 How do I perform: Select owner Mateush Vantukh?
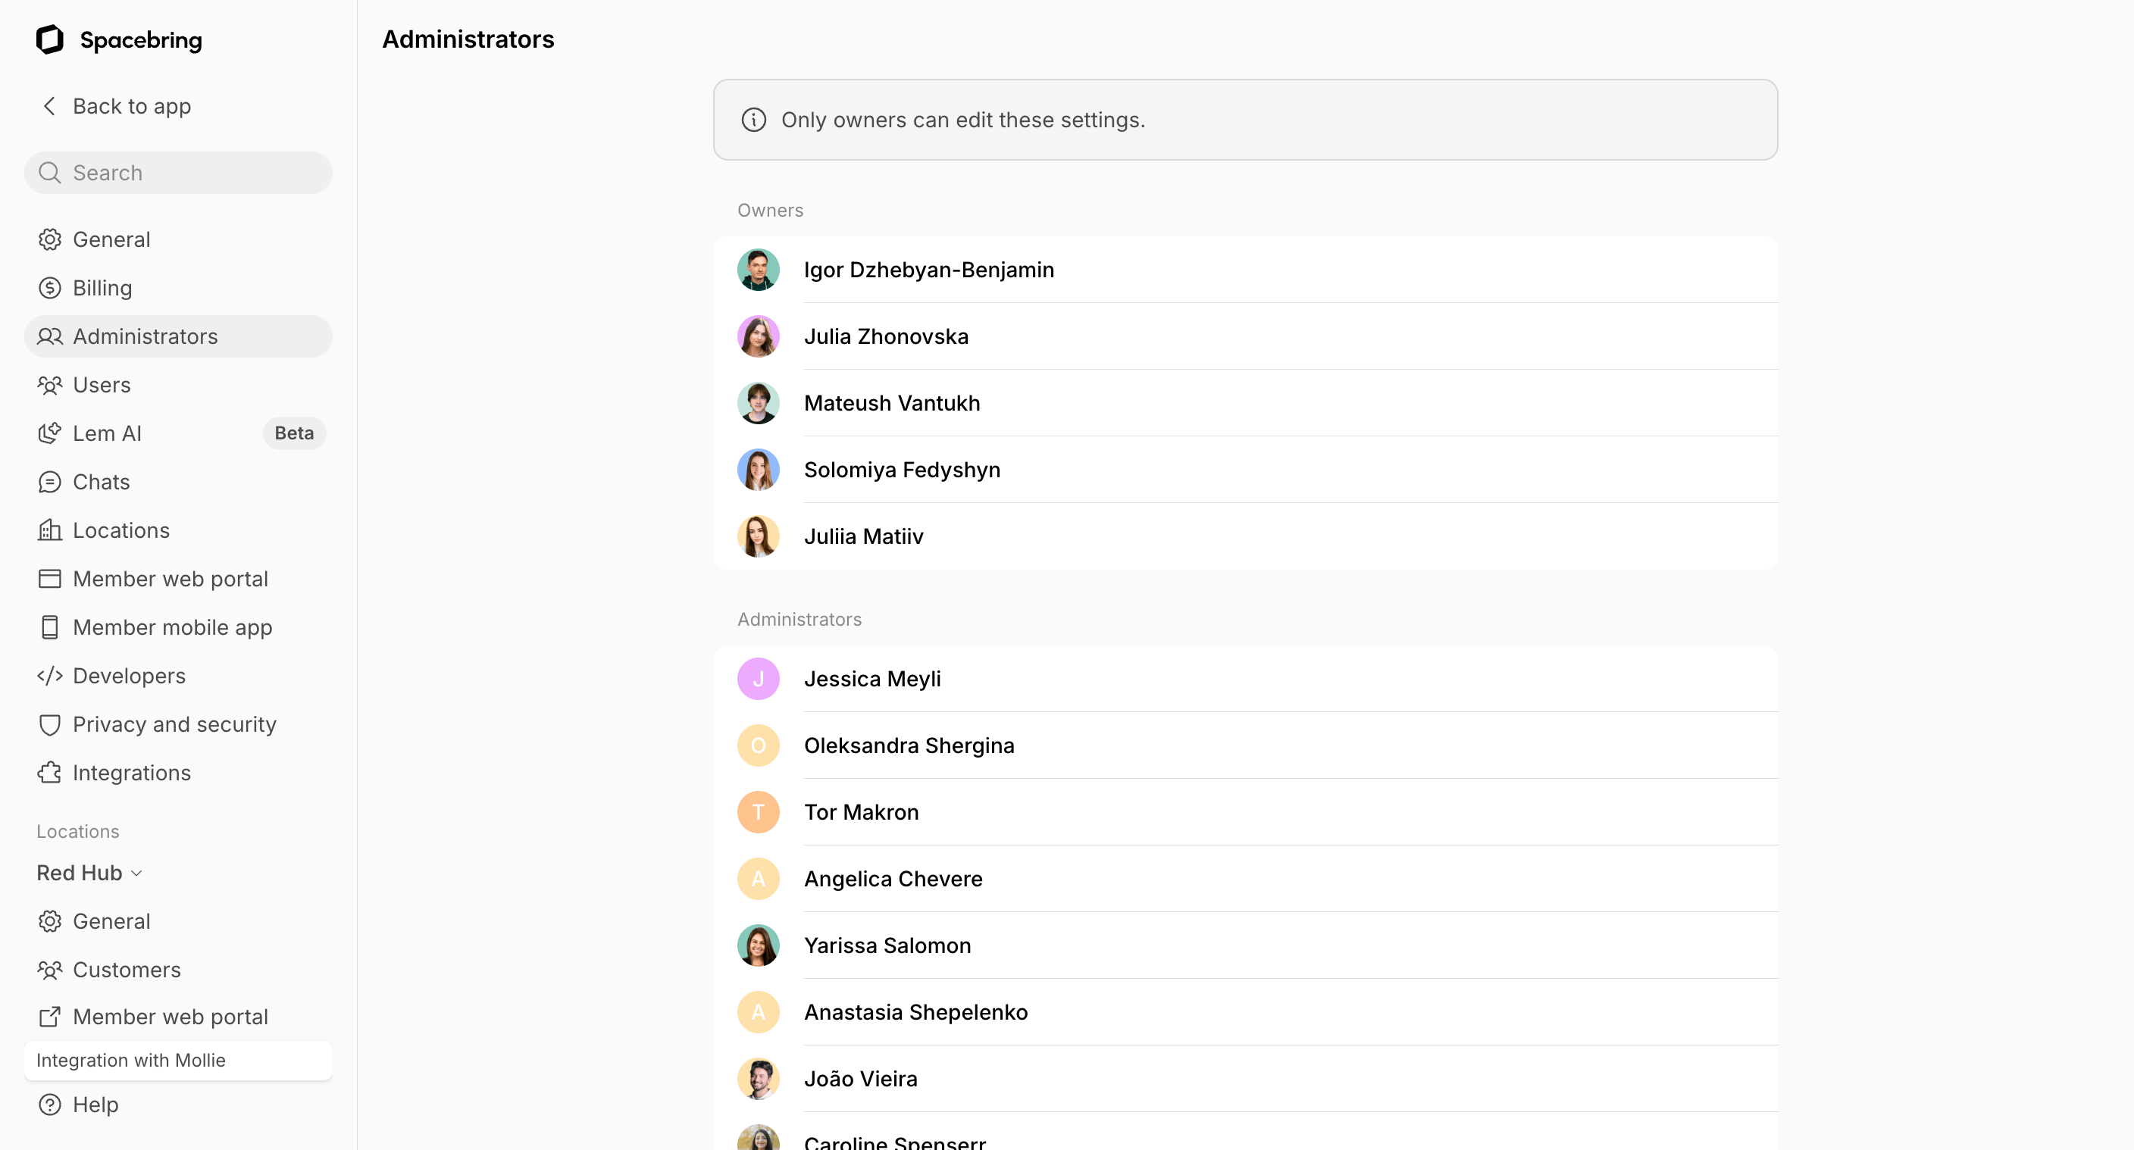(x=1245, y=403)
